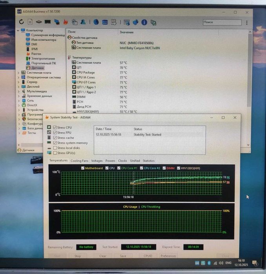Click the CPUID button
This screenshot has height=274, width=266.
tap(148, 256)
